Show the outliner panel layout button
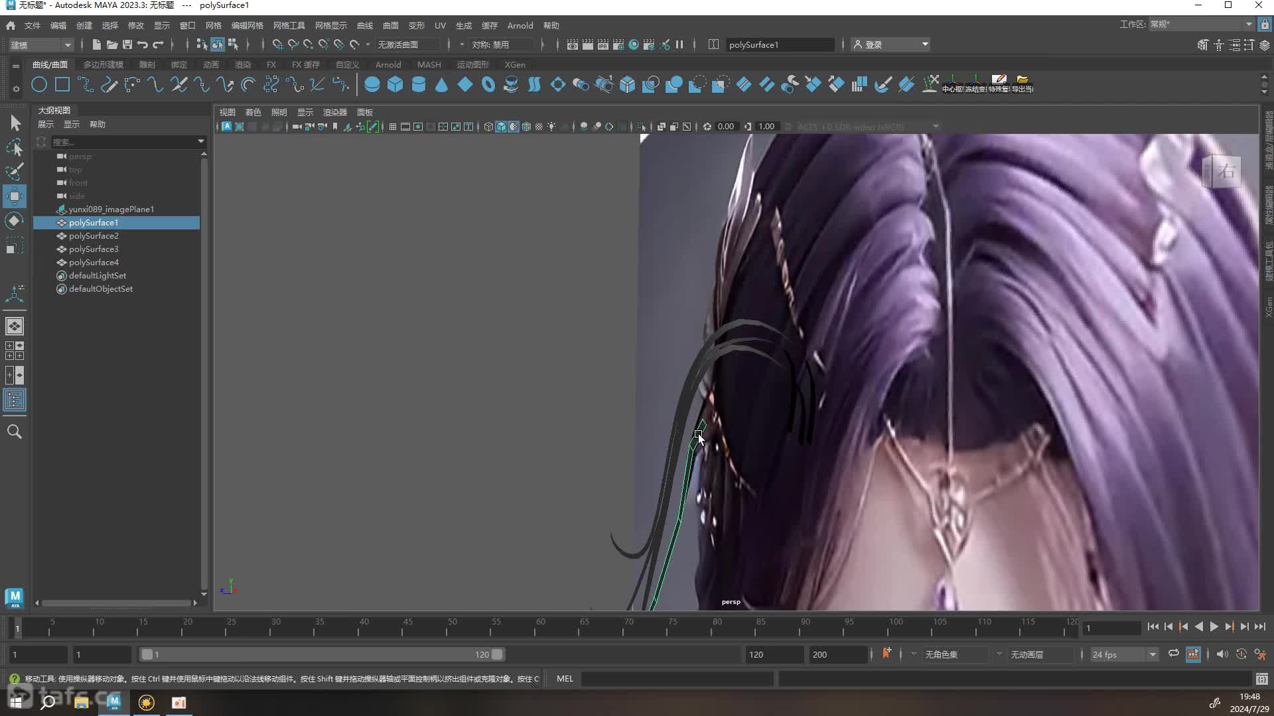Viewport: 1274px width, 716px height. coord(15,400)
